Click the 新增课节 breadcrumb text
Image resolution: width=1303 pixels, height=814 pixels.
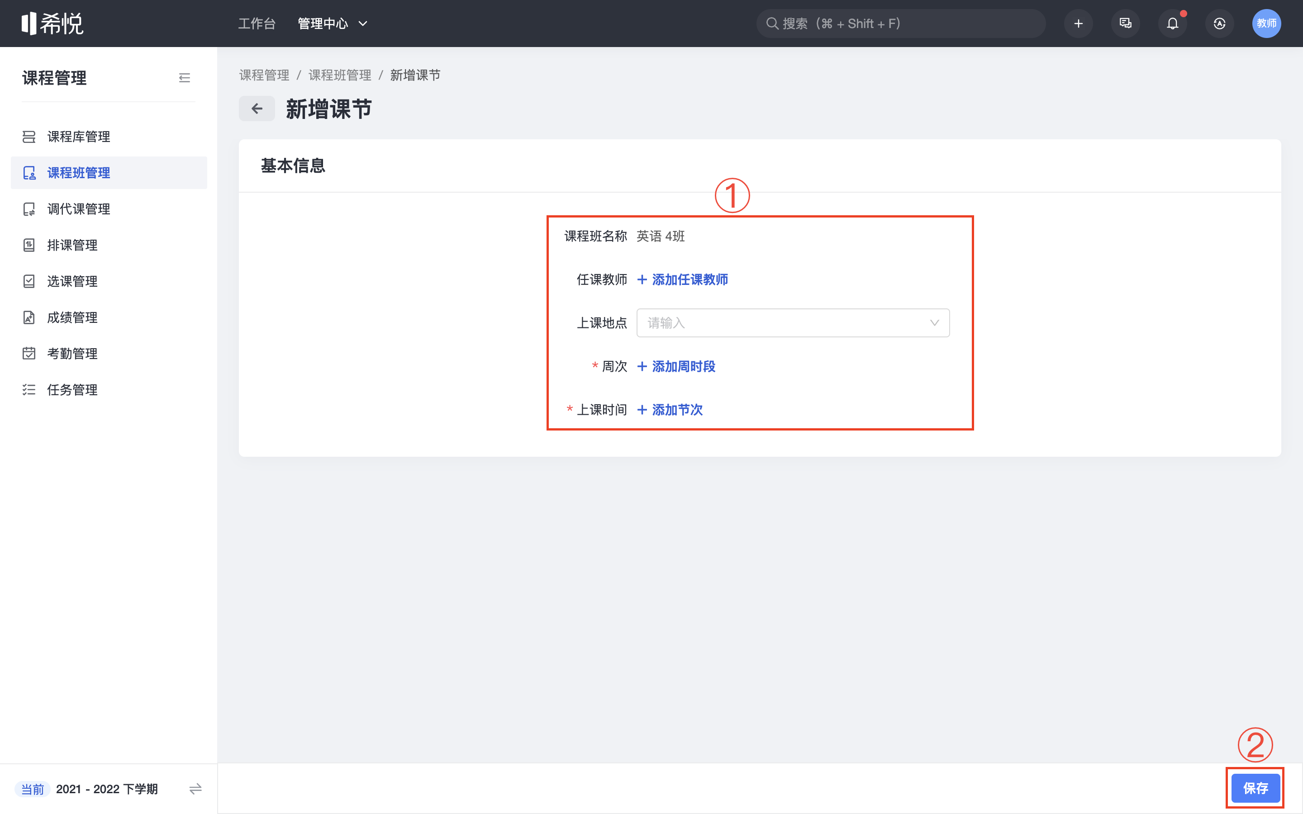click(415, 76)
